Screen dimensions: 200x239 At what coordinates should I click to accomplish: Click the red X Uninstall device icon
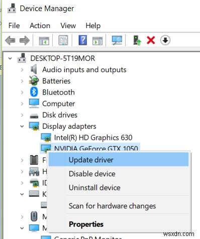151,40
